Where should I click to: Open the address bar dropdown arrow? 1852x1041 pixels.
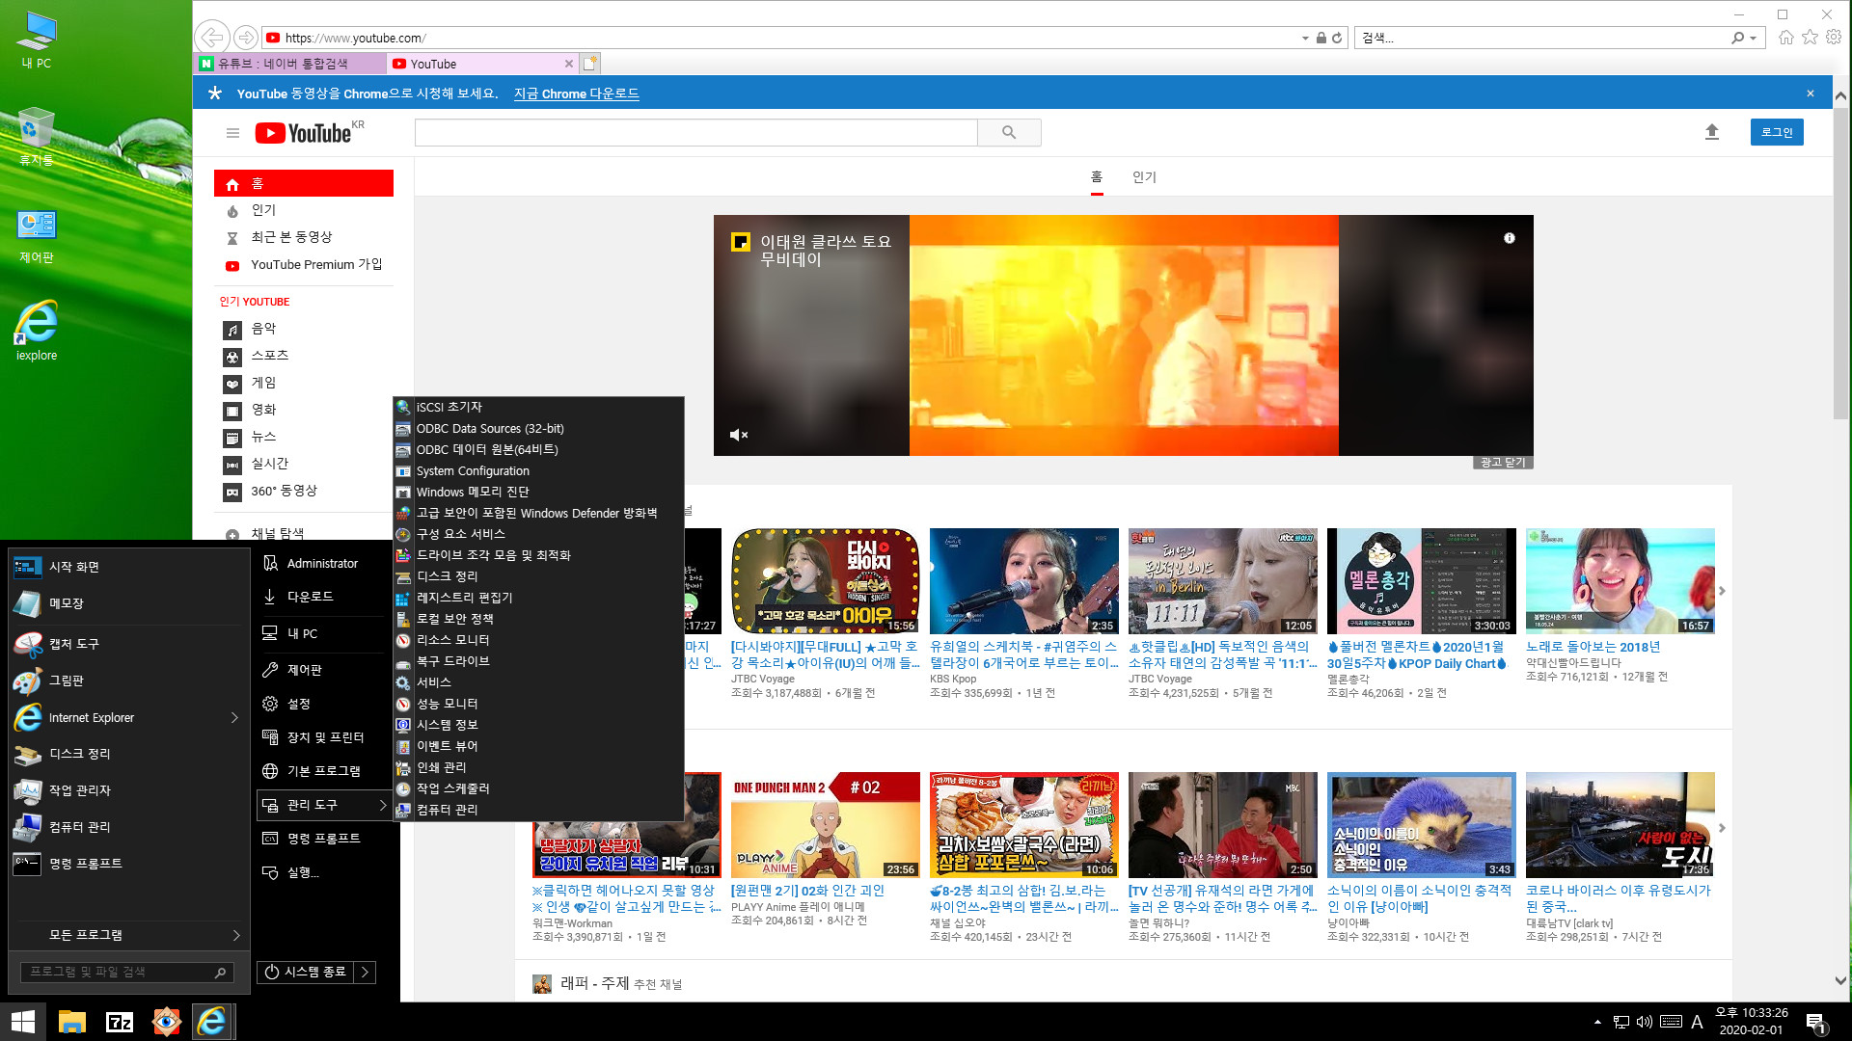coord(1305,38)
